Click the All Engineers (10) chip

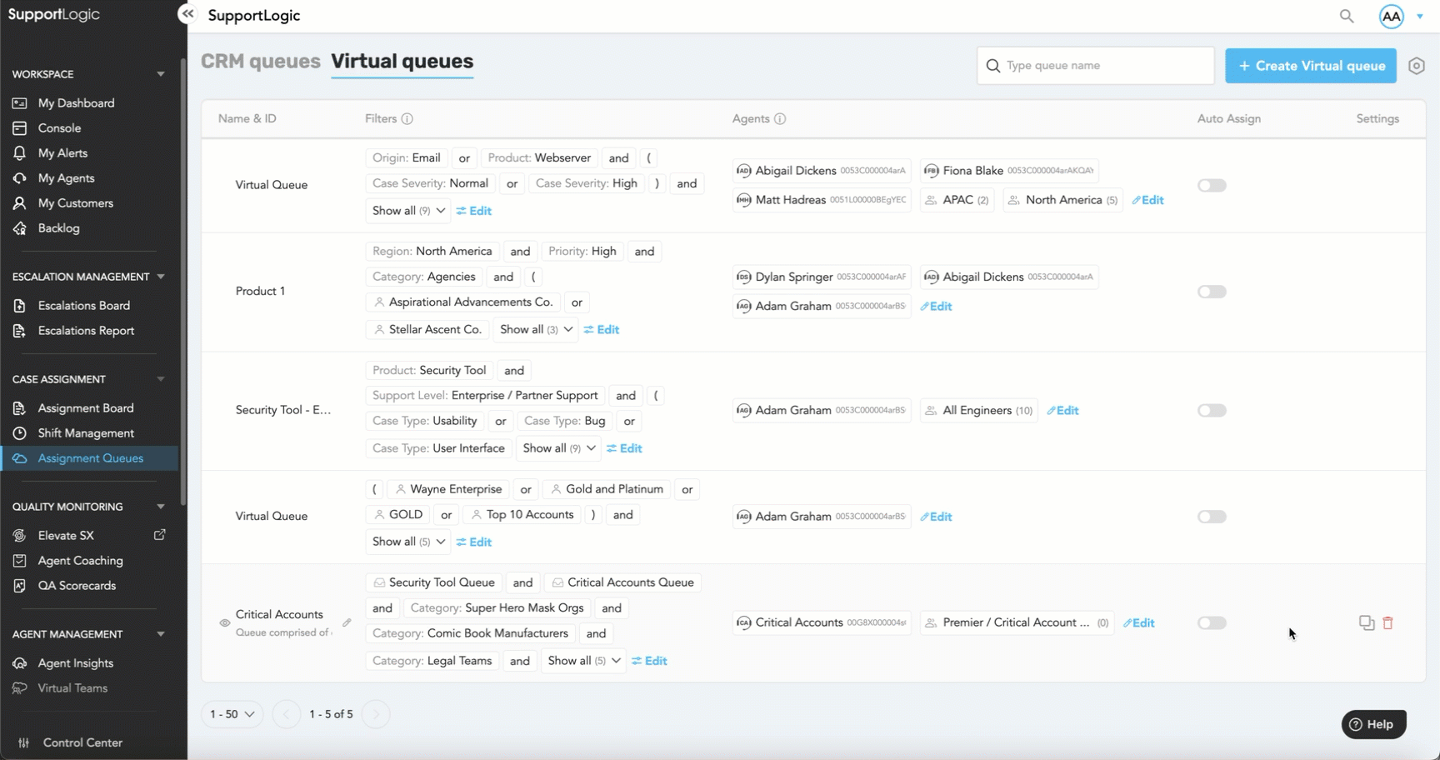coord(979,411)
